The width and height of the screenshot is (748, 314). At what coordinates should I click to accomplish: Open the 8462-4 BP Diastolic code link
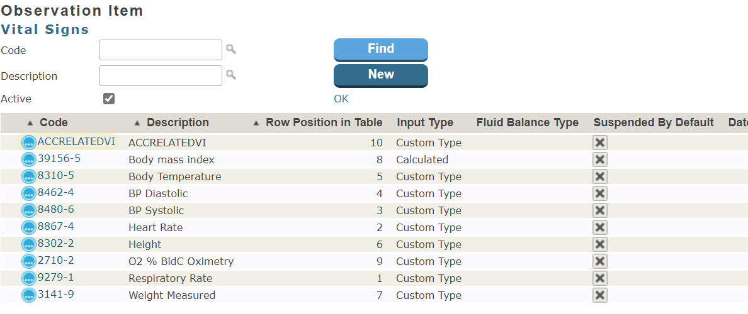(x=55, y=193)
